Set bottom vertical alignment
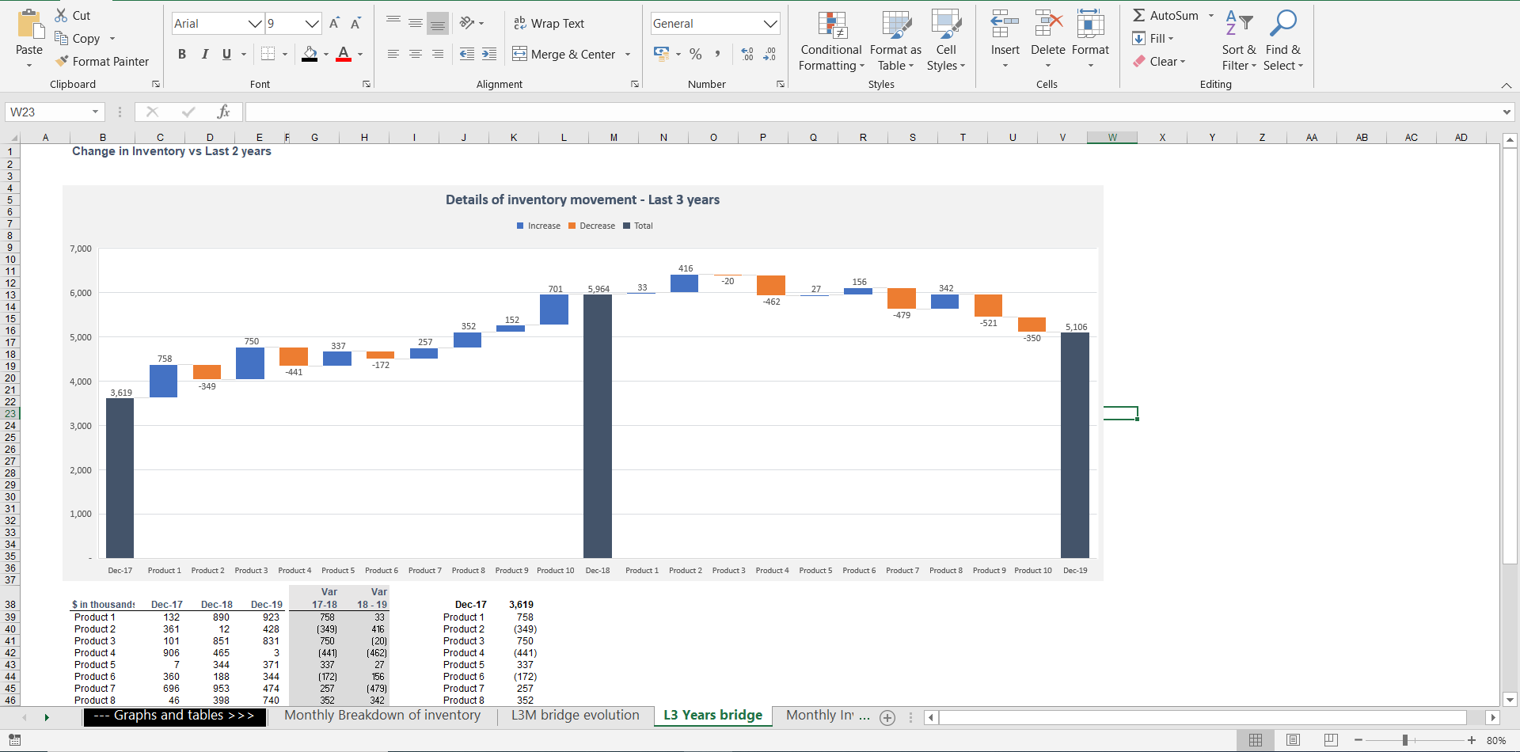This screenshot has width=1520, height=752. [x=437, y=23]
